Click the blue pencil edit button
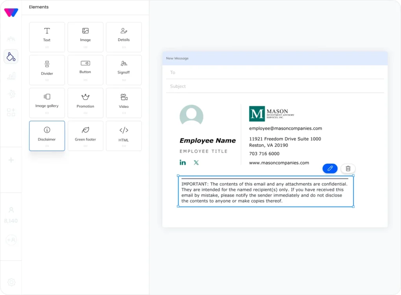 (x=330, y=168)
